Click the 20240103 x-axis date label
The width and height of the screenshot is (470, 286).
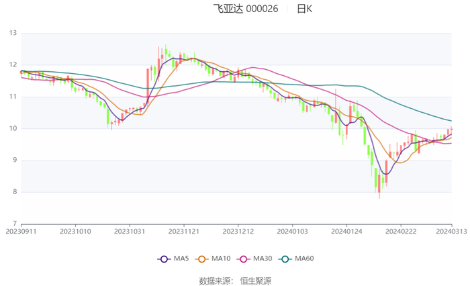click(292, 232)
